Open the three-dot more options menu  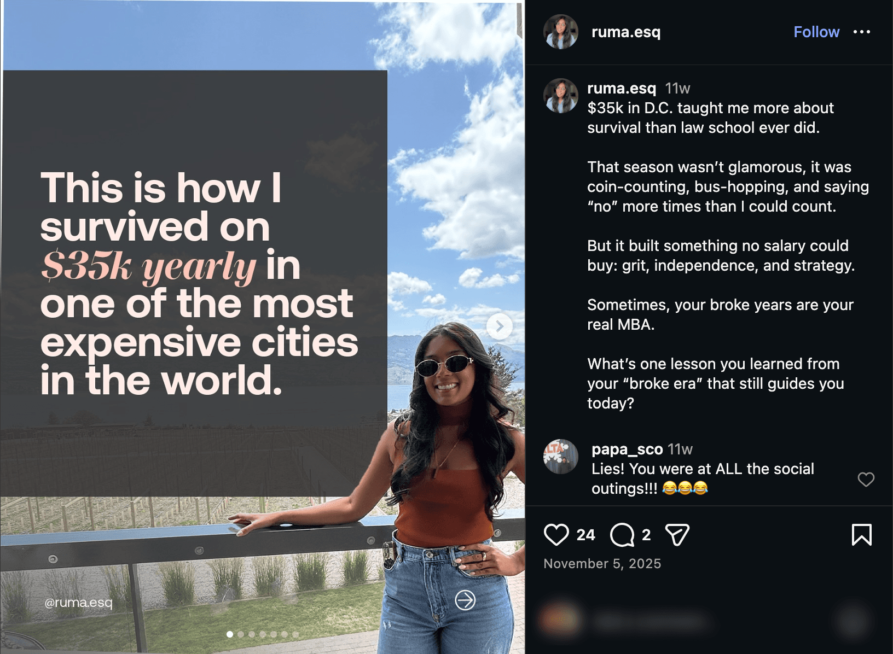click(862, 32)
